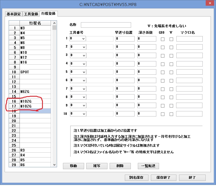Click the 別名保存 save-as button

click(136, 178)
